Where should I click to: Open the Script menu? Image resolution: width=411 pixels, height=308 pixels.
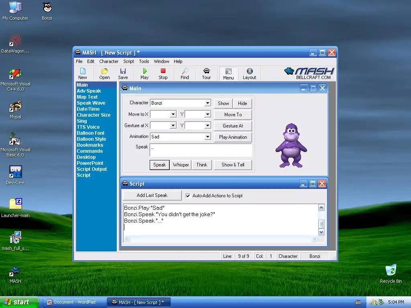coord(129,61)
